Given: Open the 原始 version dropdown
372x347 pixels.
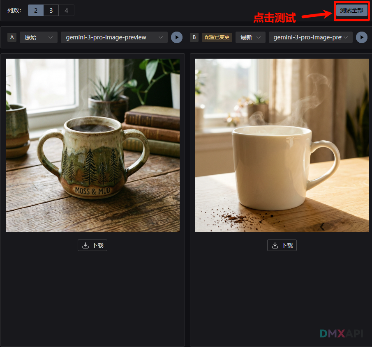Looking at the screenshot, I should [39, 37].
